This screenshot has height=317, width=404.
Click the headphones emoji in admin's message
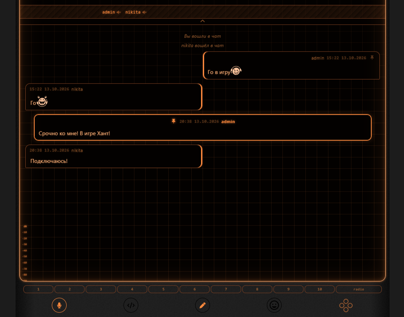click(x=236, y=71)
